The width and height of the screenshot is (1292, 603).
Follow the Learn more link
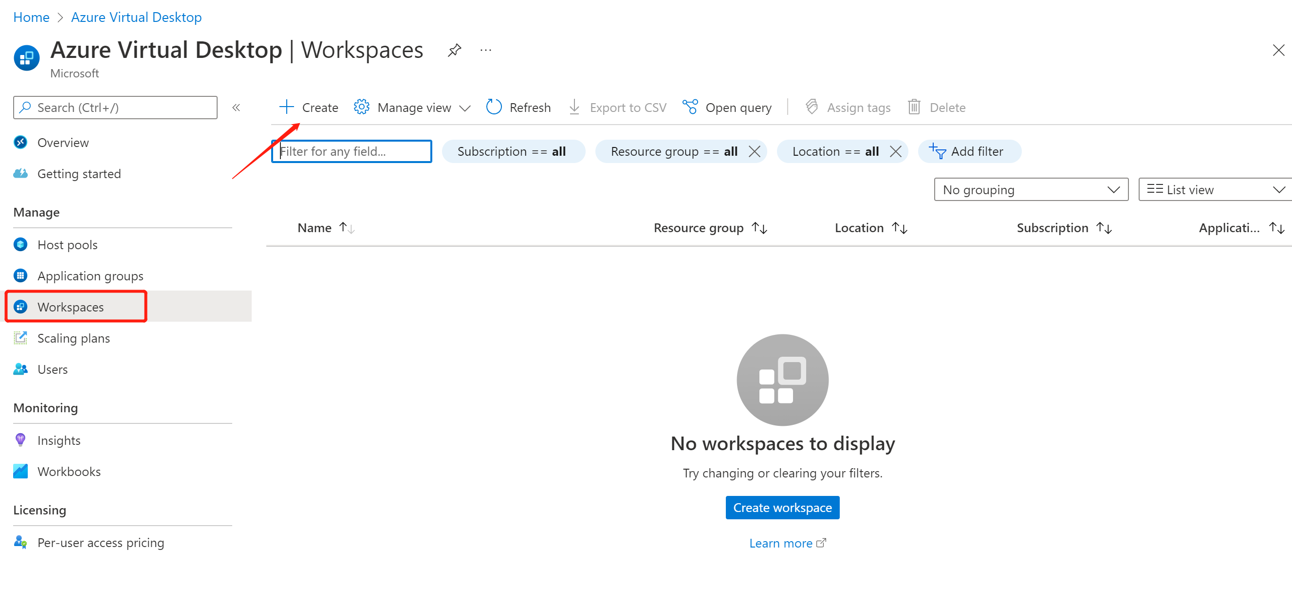coord(788,543)
